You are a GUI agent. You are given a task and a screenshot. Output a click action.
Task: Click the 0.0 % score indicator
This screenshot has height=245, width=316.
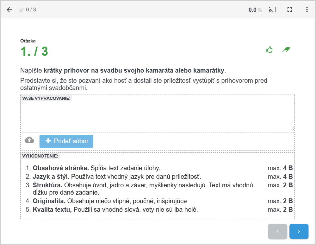click(x=255, y=10)
